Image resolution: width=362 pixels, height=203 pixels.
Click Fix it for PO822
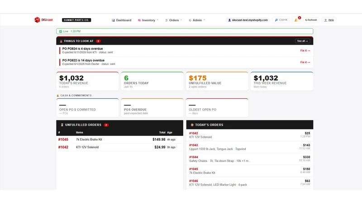click(305, 62)
